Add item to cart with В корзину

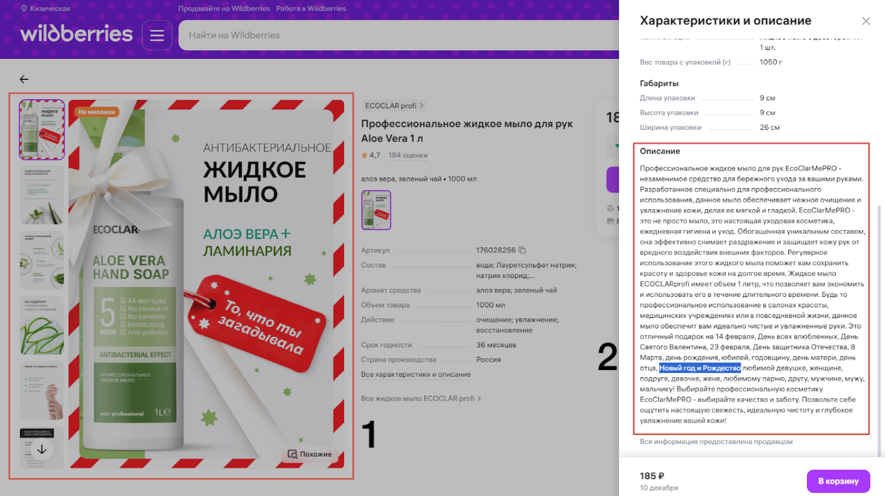[x=838, y=480]
